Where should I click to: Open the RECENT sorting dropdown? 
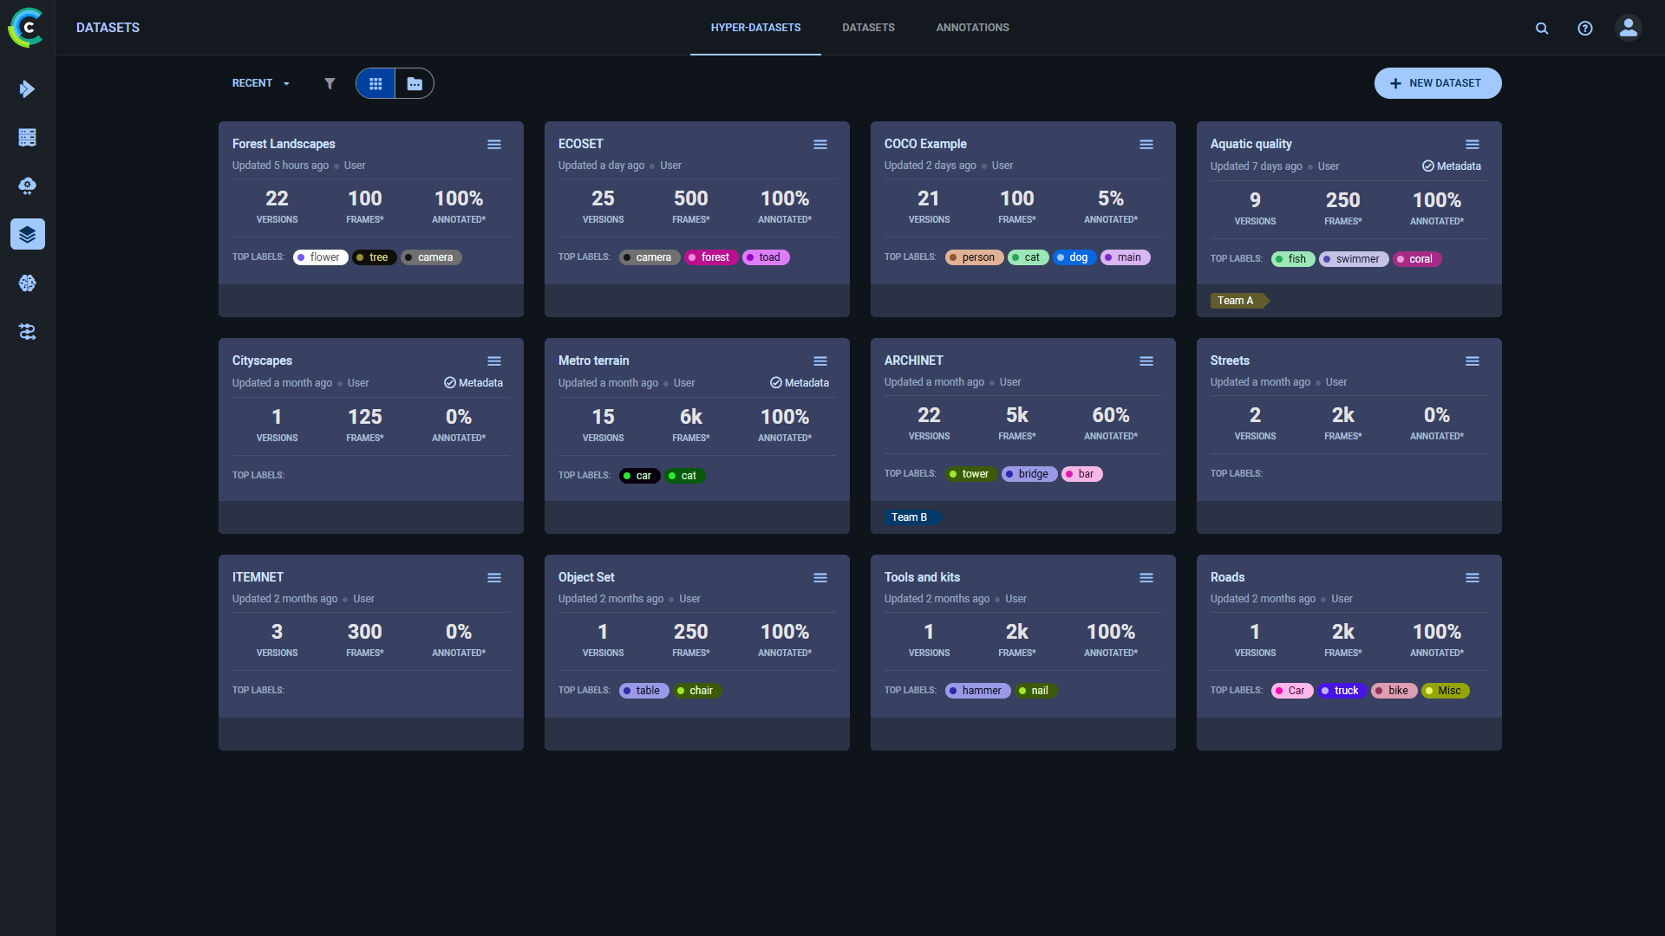pos(259,83)
